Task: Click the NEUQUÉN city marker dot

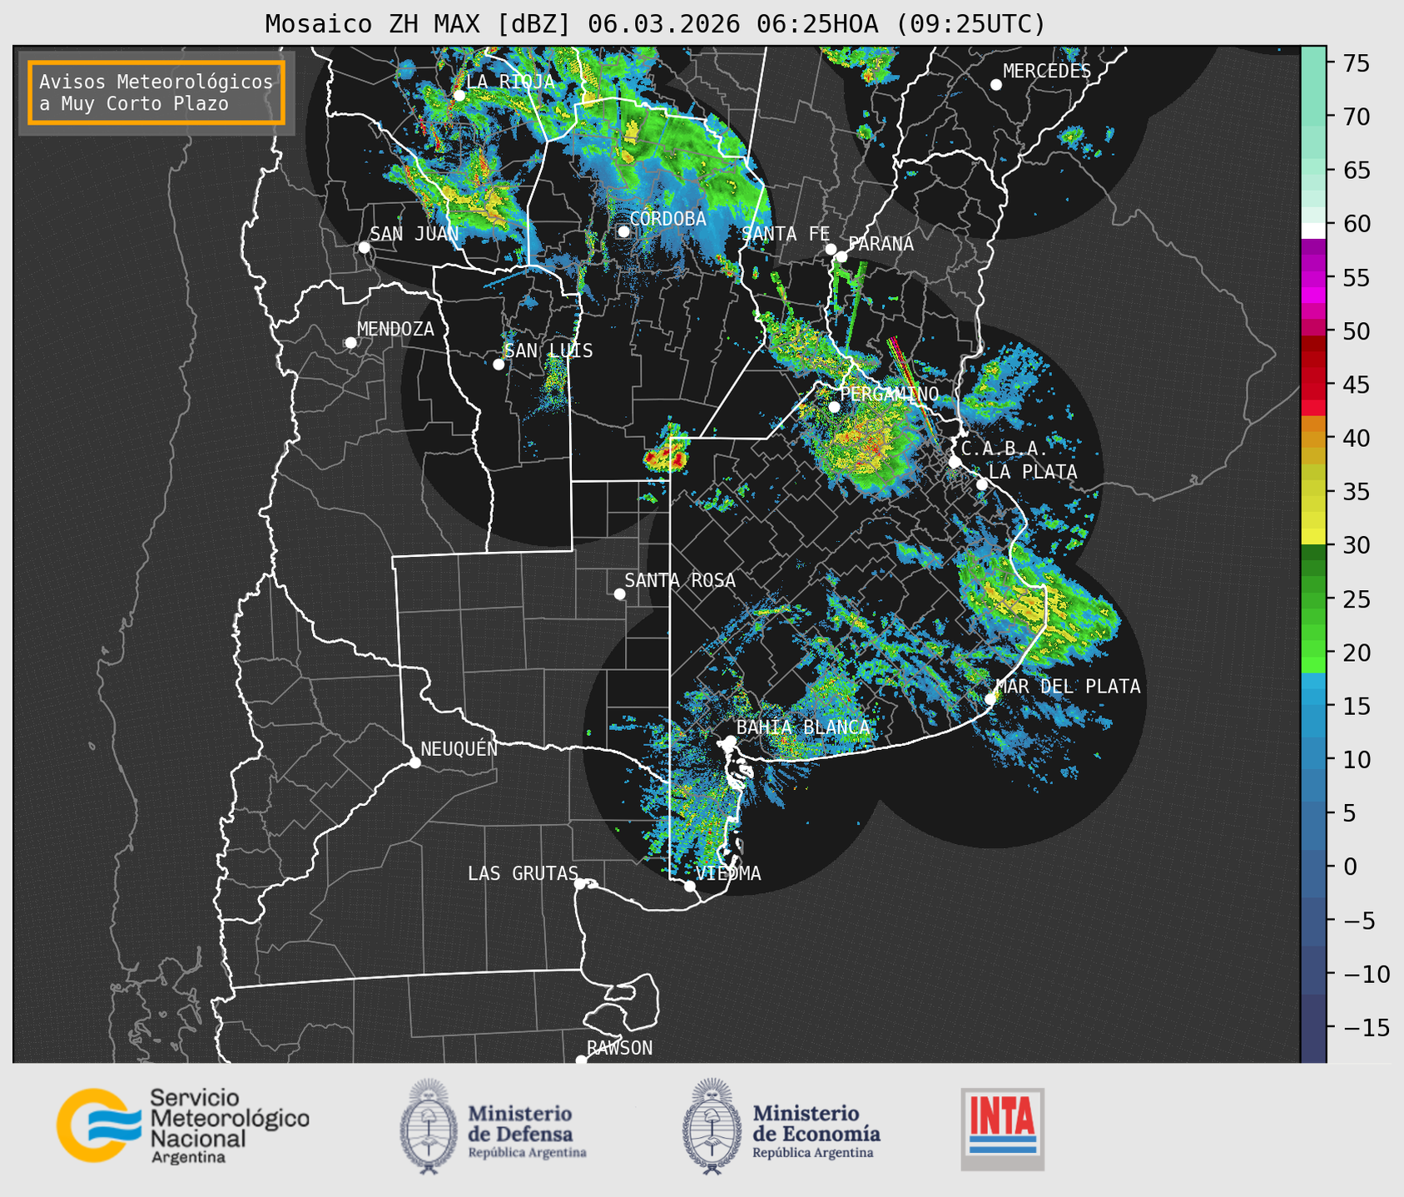Action: [414, 762]
